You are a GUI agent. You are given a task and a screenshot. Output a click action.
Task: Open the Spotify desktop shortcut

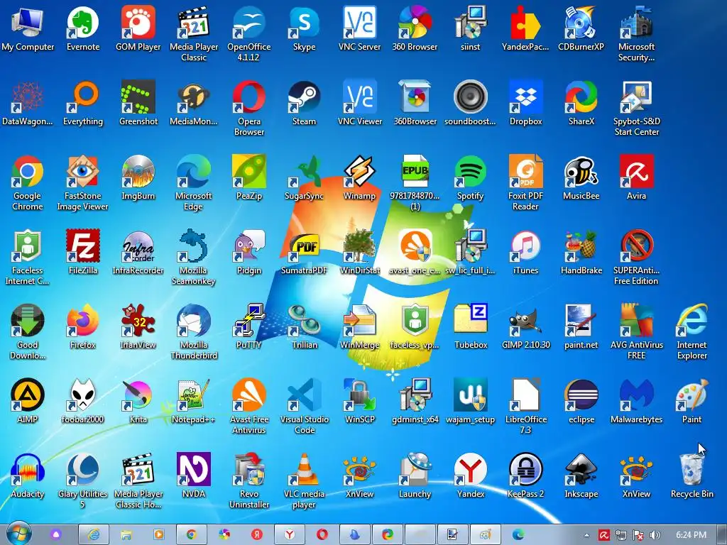[x=470, y=178]
